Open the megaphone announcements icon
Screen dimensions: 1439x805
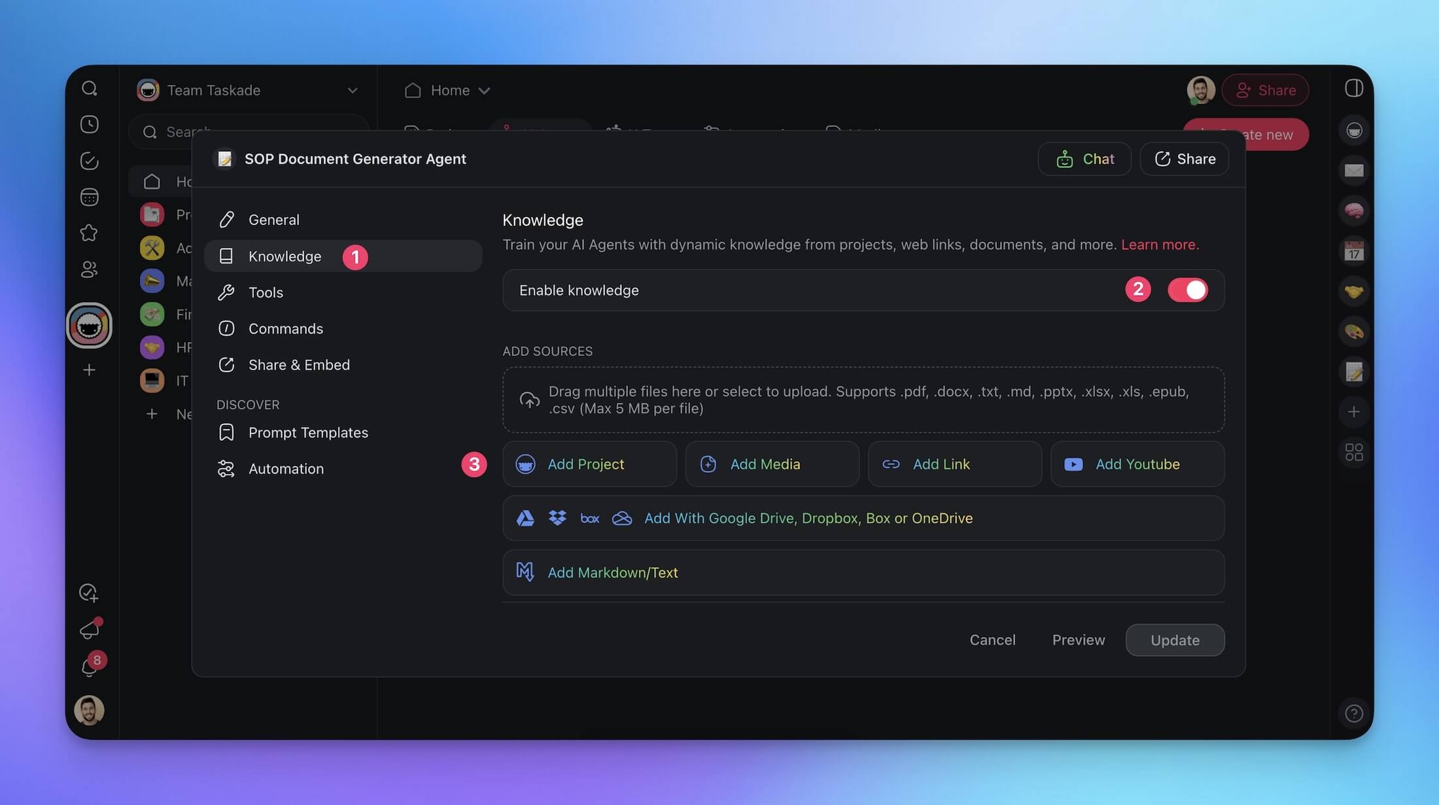(x=90, y=630)
